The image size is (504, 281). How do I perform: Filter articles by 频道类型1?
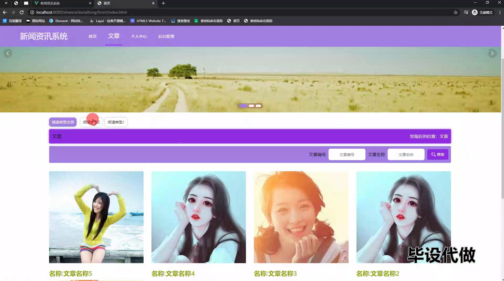point(116,122)
